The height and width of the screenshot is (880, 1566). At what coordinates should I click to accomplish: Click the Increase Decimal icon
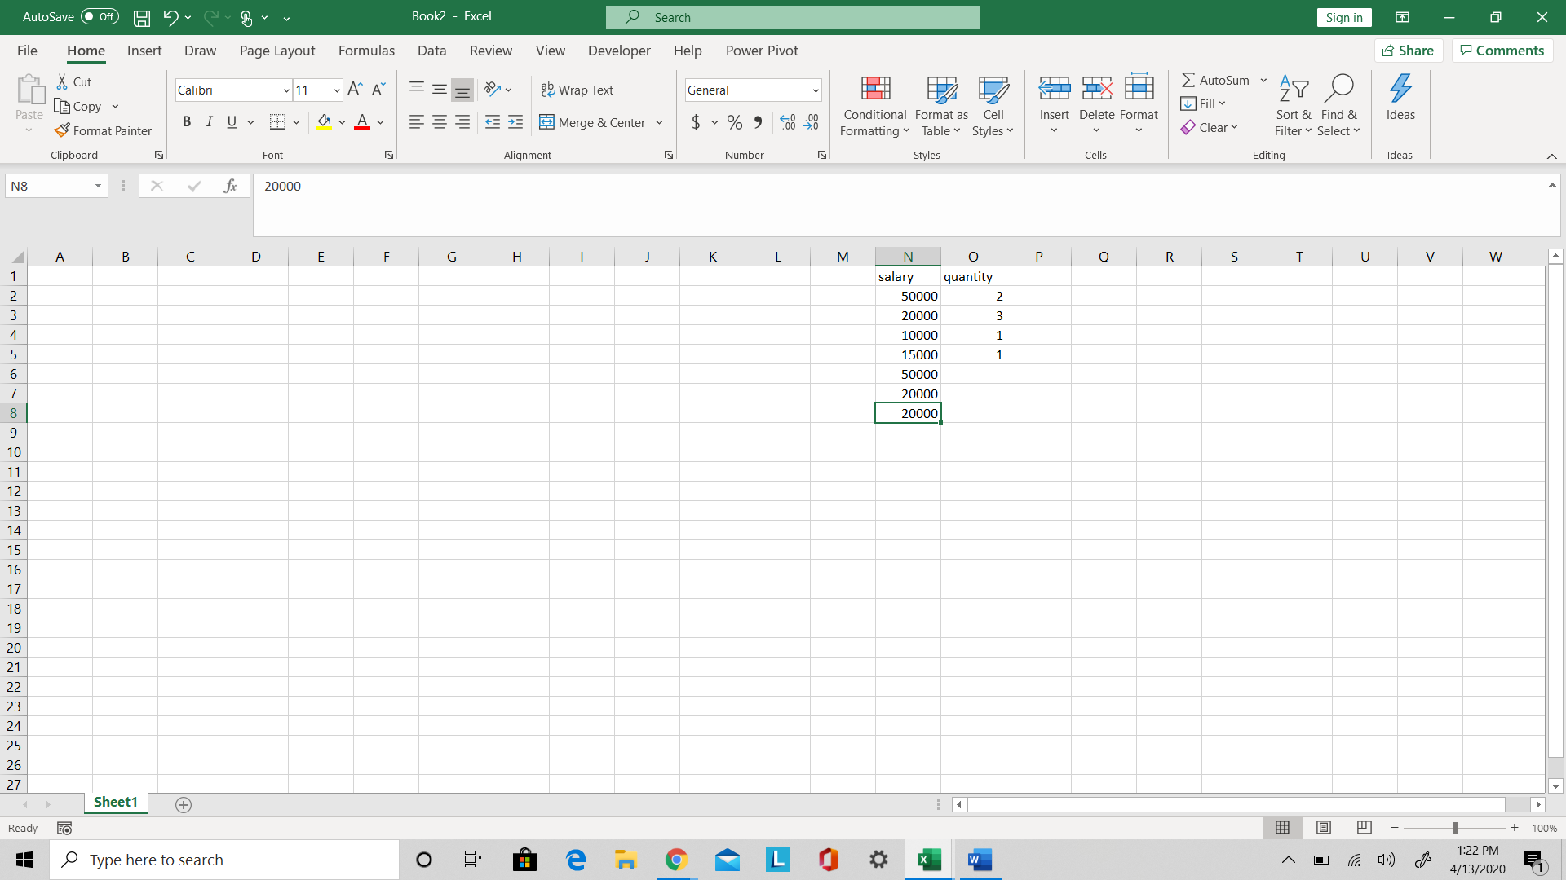tap(788, 122)
